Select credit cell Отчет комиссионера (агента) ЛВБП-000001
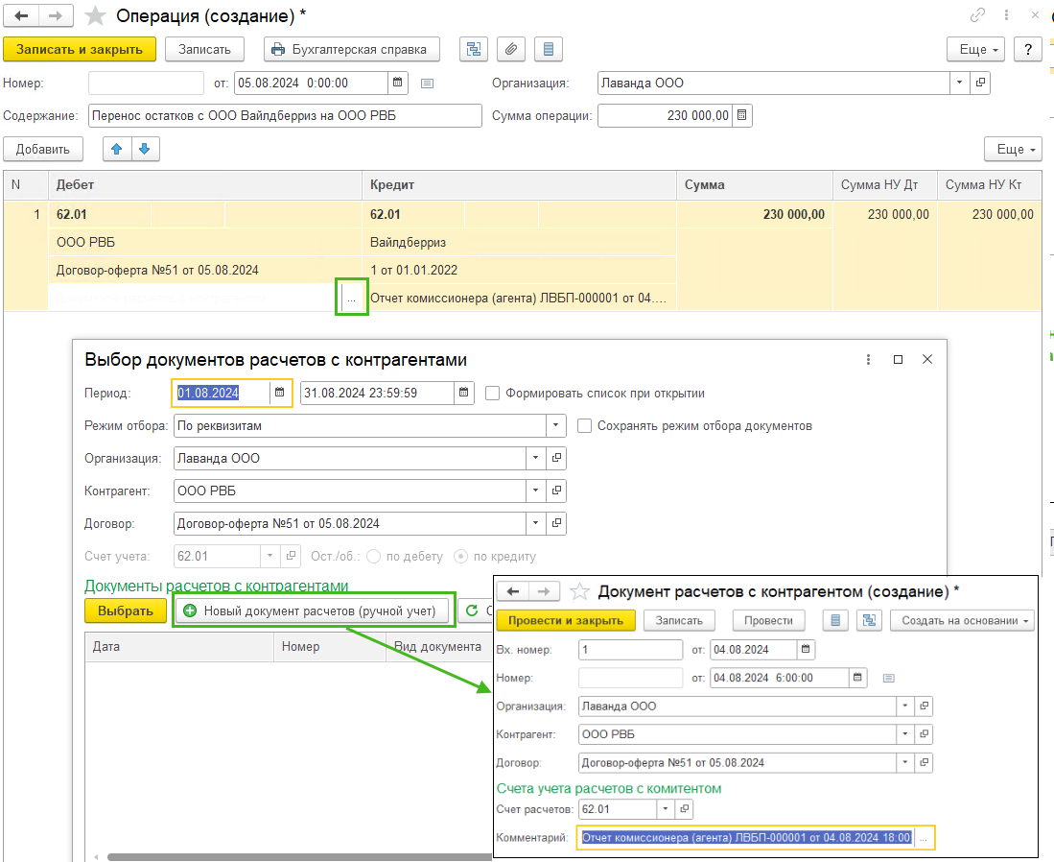 [x=519, y=299]
